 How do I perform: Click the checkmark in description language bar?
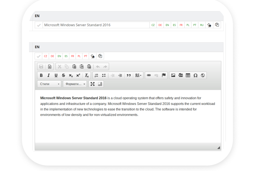[x=38, y=56]
